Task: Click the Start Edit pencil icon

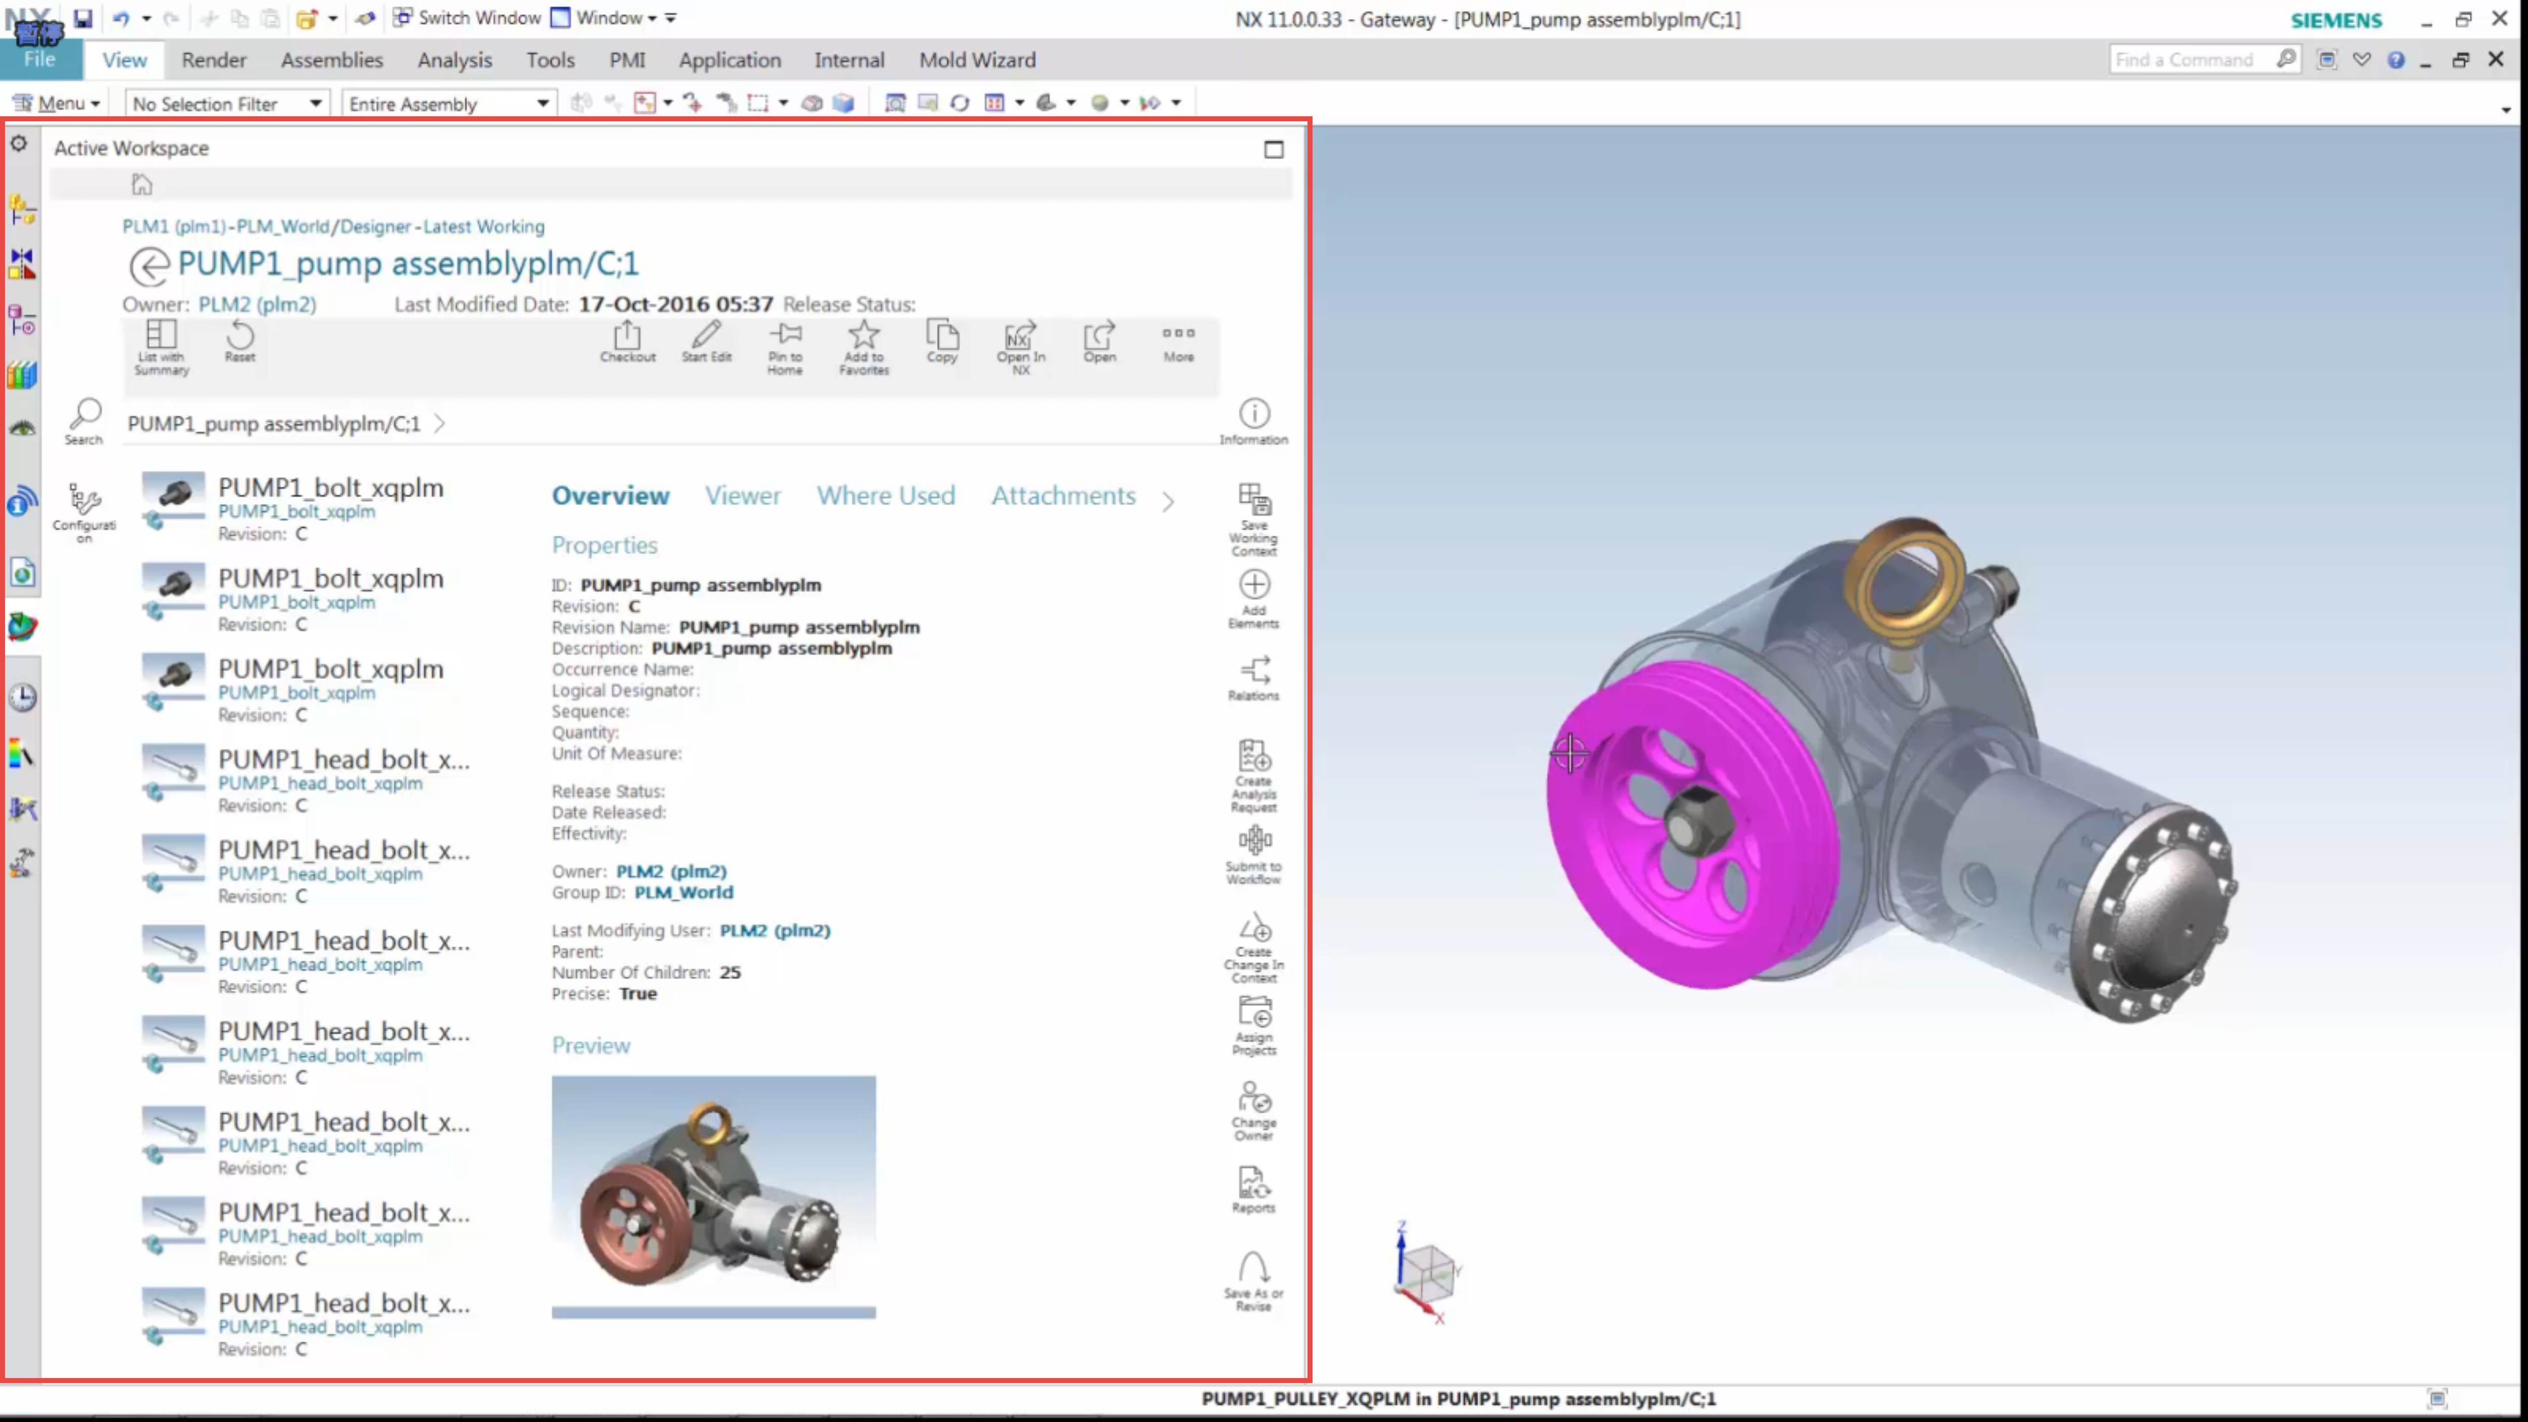Action: click(706, 342)
